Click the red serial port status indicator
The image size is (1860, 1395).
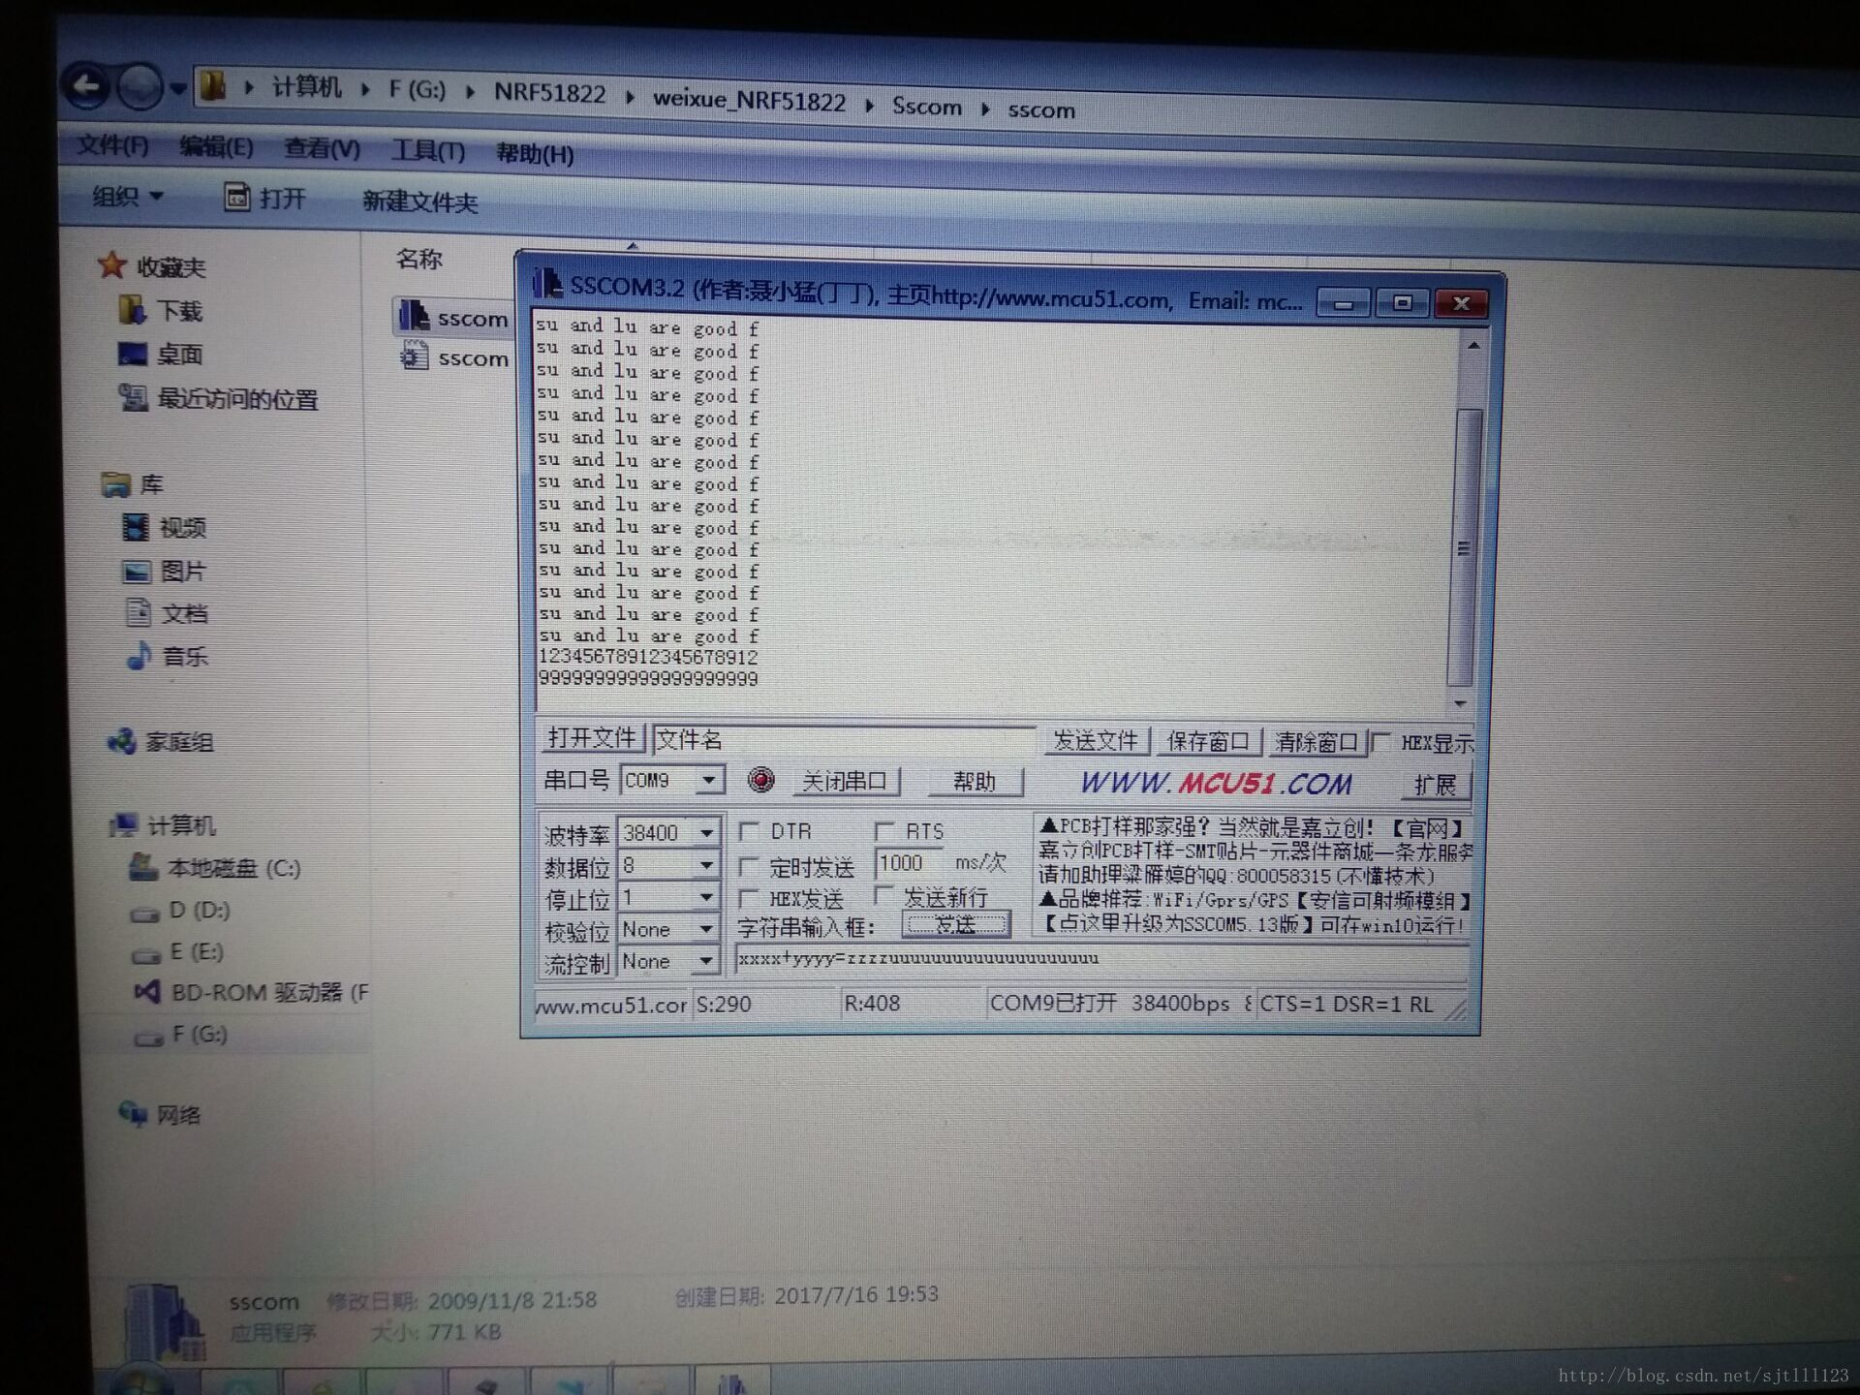pyautogui.click(x=761, y=779)
